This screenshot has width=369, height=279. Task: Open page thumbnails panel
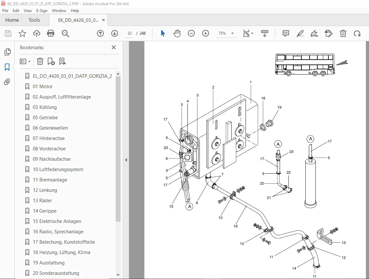7,52
